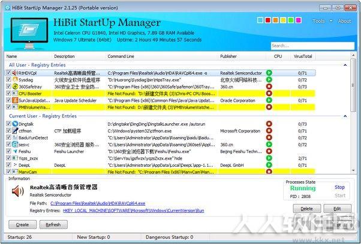361x244 pixels.
Task: Collapse Current User Registry Entries group
Action: (345, 116)
